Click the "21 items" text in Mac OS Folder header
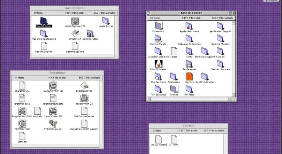Viewport: 282px width, 154px height. pos(155,18)
